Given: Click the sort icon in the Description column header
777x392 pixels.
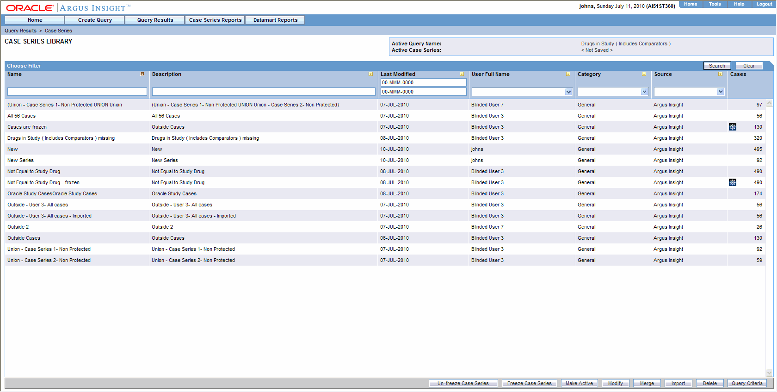Looking at the screenshot, I should click(x=370, y=74).
